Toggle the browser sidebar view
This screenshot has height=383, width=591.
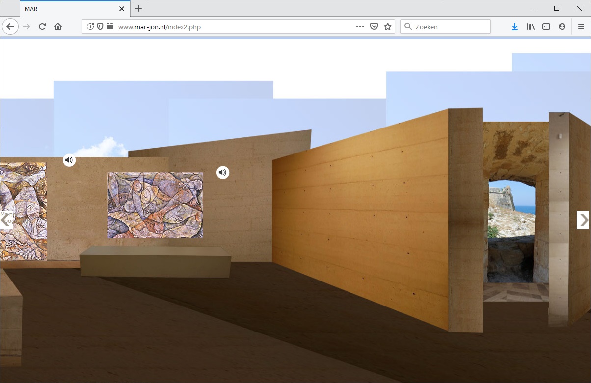click(546, 27)
